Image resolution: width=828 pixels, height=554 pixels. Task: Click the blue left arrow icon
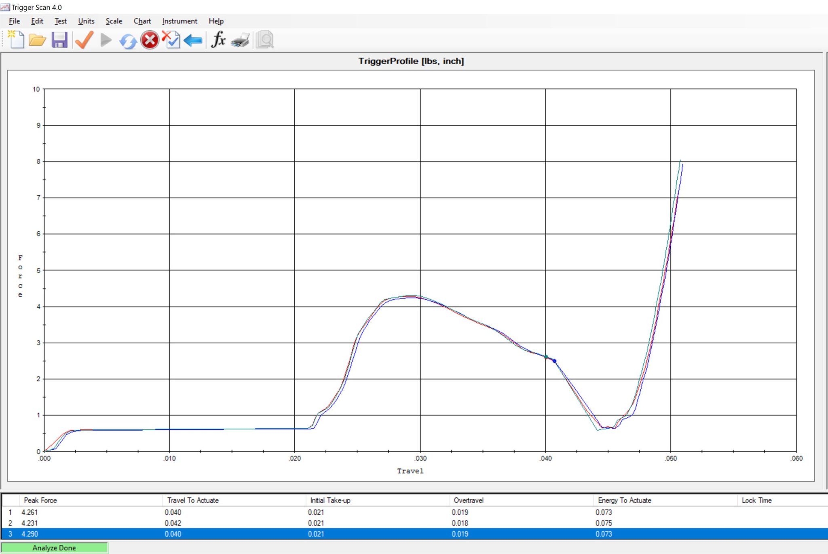[193, 40]
